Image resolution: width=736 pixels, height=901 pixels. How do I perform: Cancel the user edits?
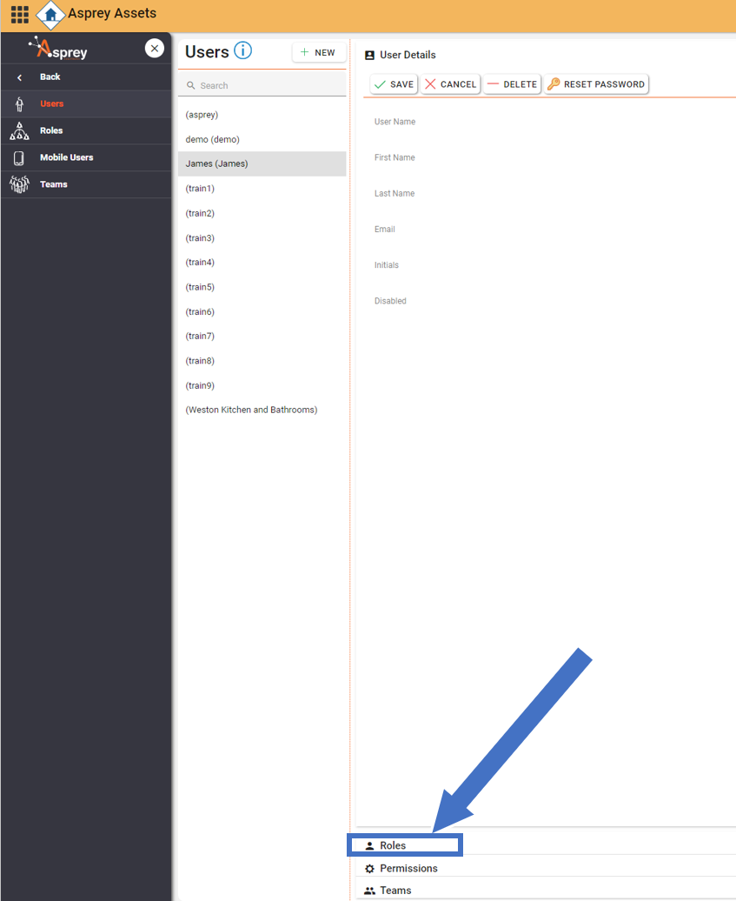click(450, 84)
